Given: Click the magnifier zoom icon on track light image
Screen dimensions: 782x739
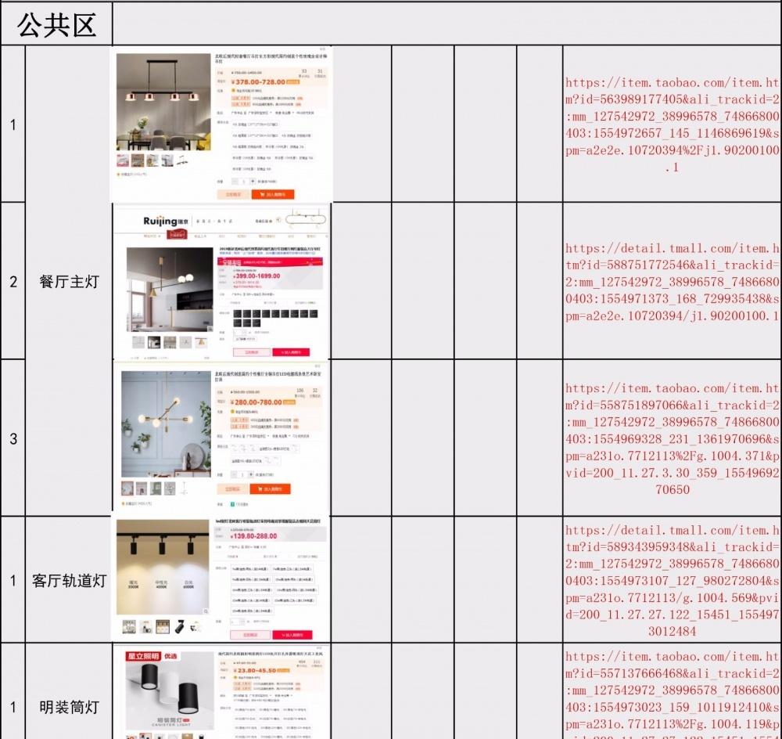Looking at the screenshot, I should [206, 611].
